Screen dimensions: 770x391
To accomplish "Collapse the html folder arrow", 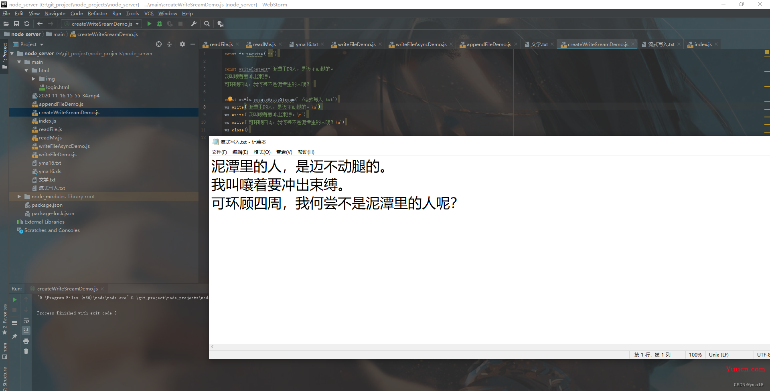I will (26, 70).
